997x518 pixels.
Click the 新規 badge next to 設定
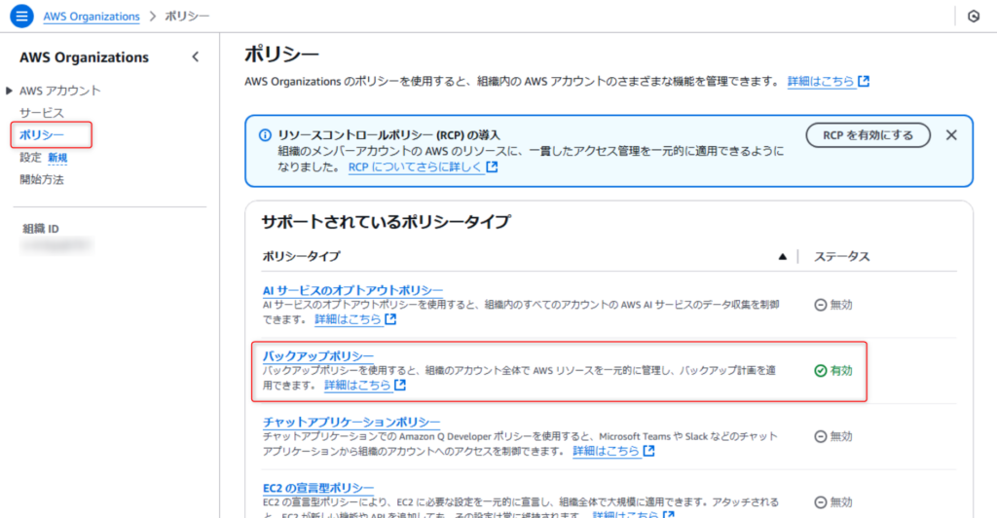(x=57, y=158)
